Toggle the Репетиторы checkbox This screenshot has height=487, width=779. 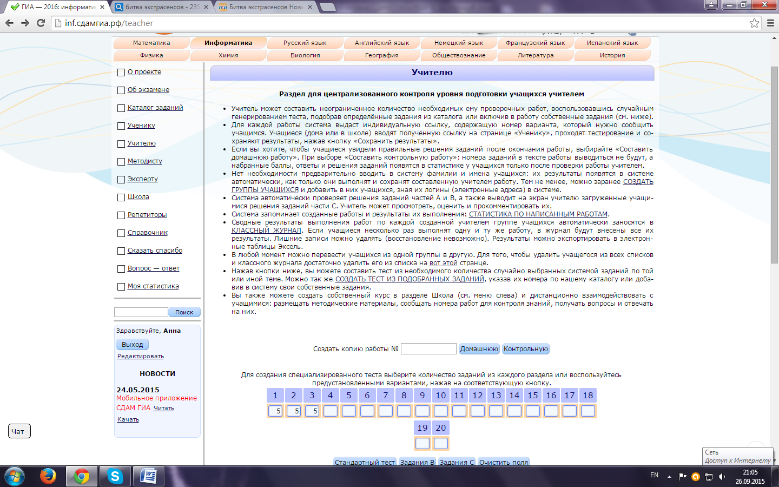click(x=121, y=215)
